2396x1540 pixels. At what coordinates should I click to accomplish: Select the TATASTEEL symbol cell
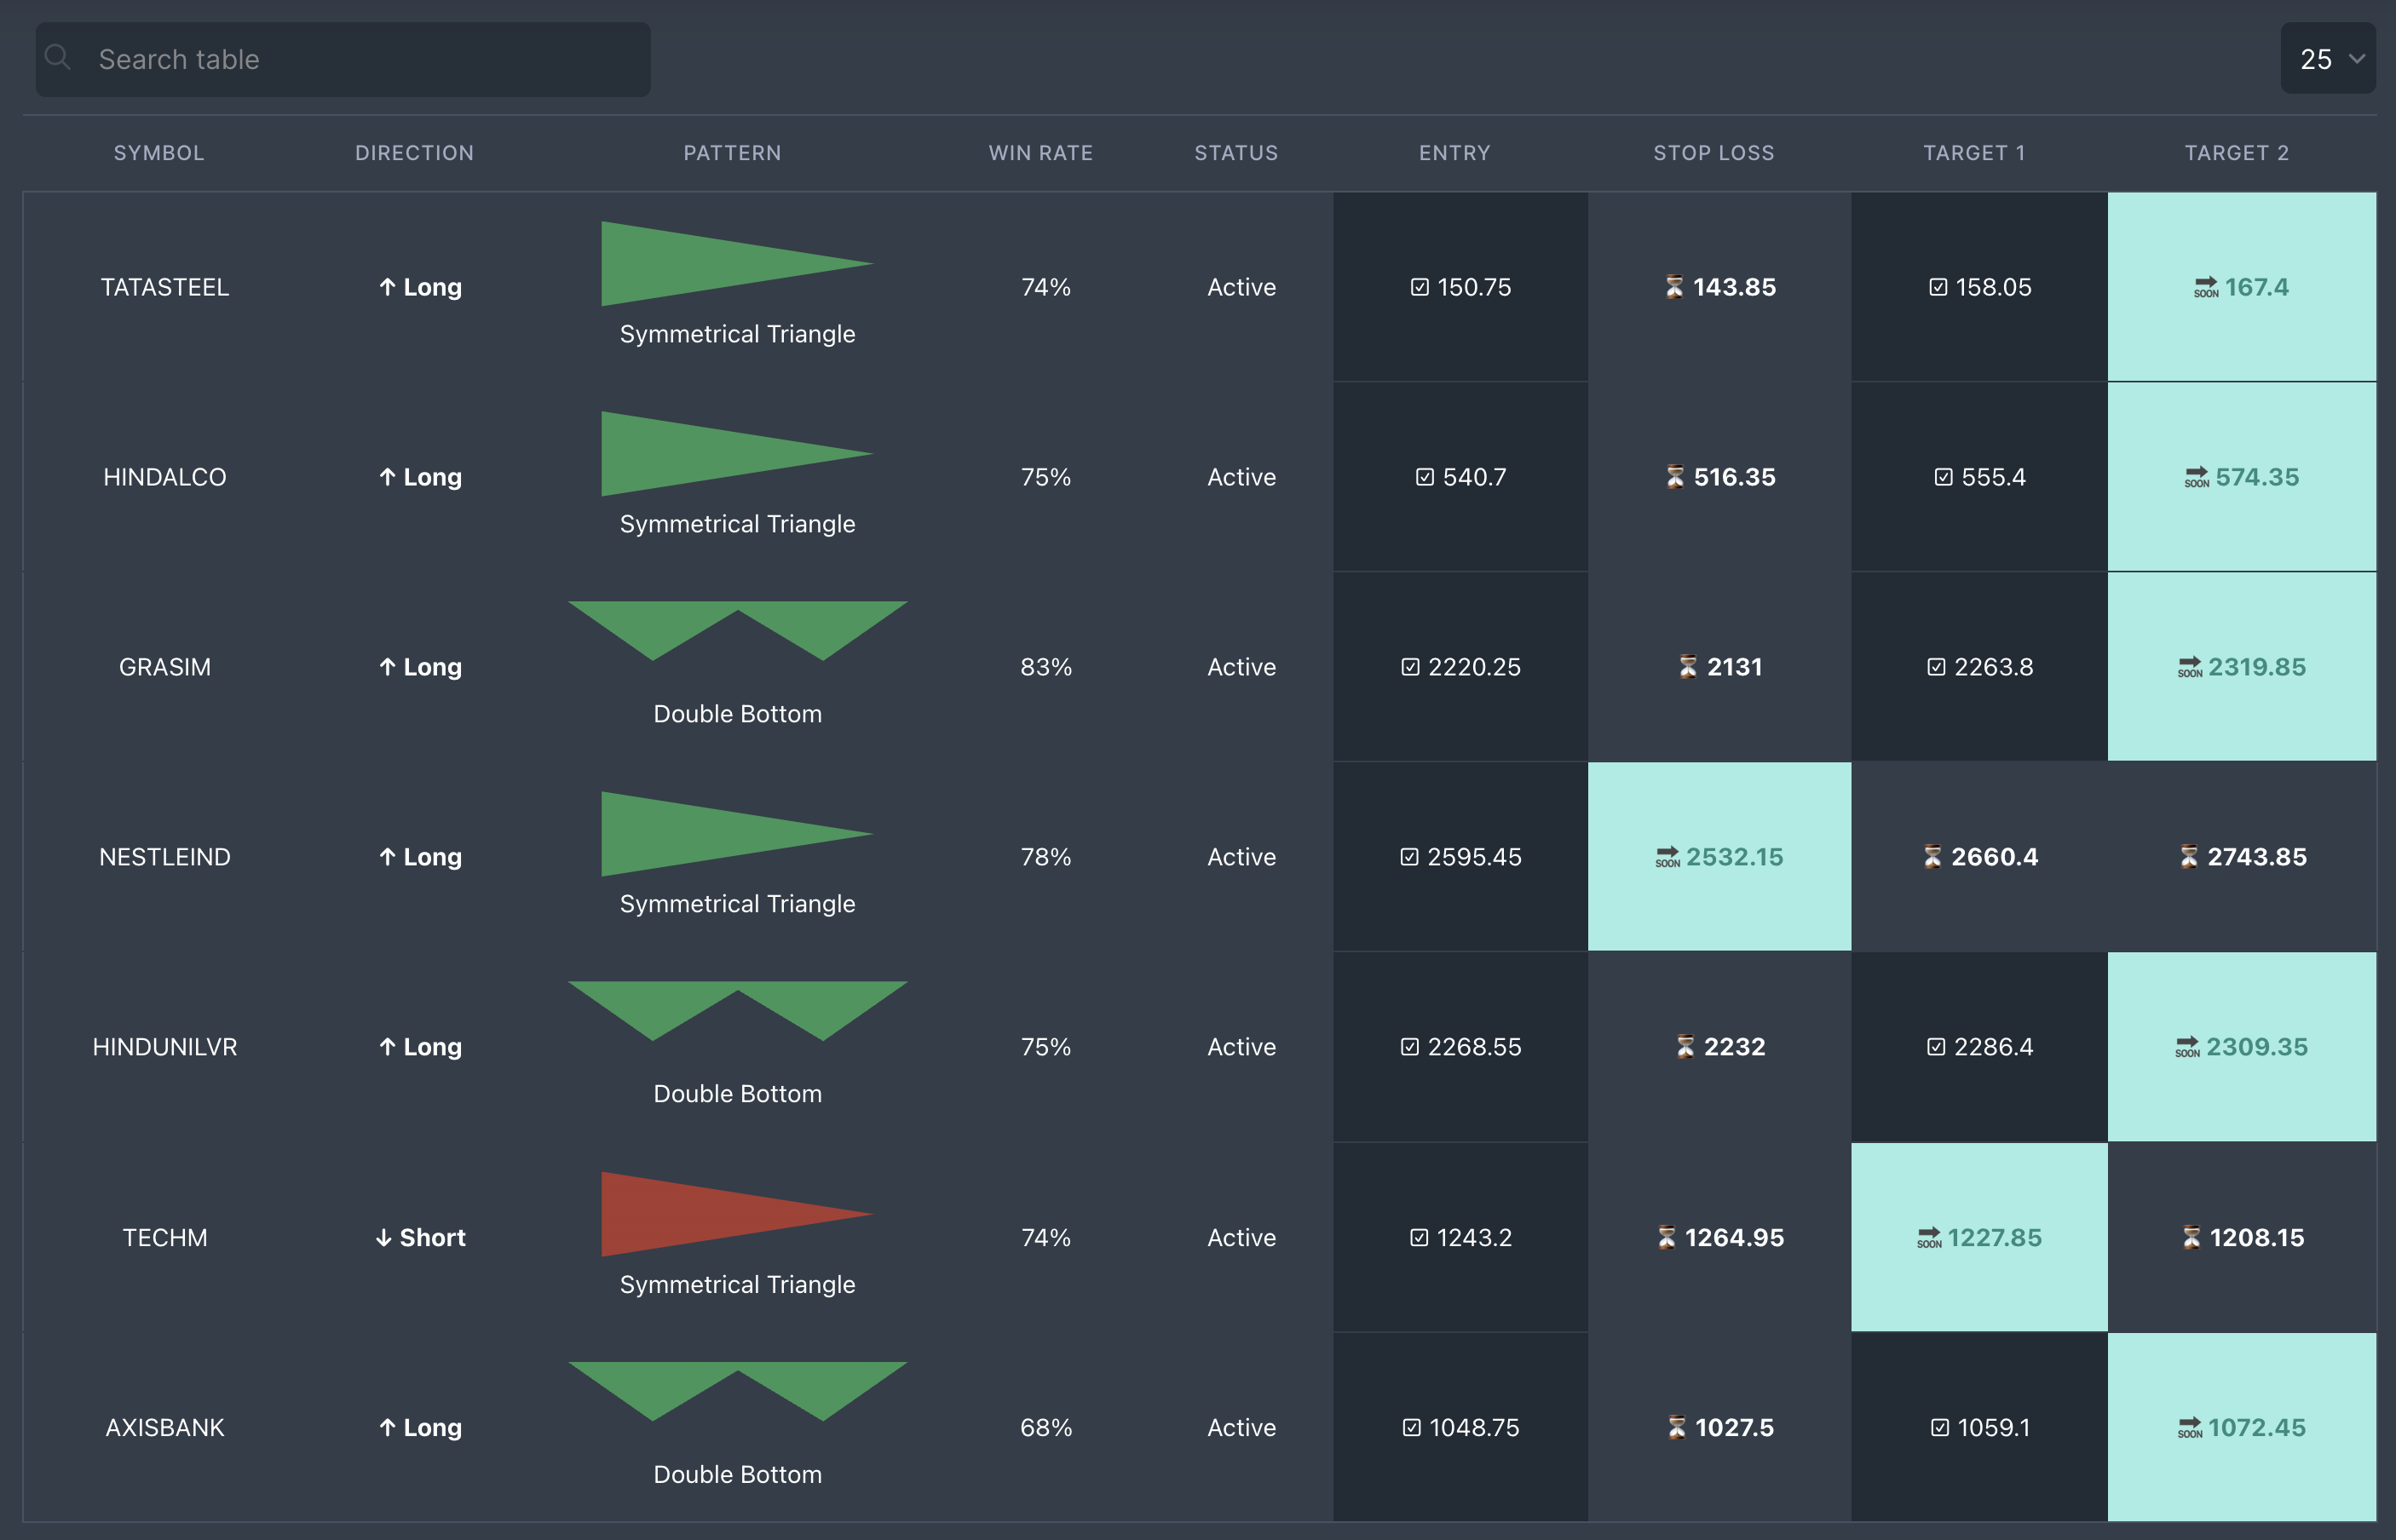coord(165,287)
